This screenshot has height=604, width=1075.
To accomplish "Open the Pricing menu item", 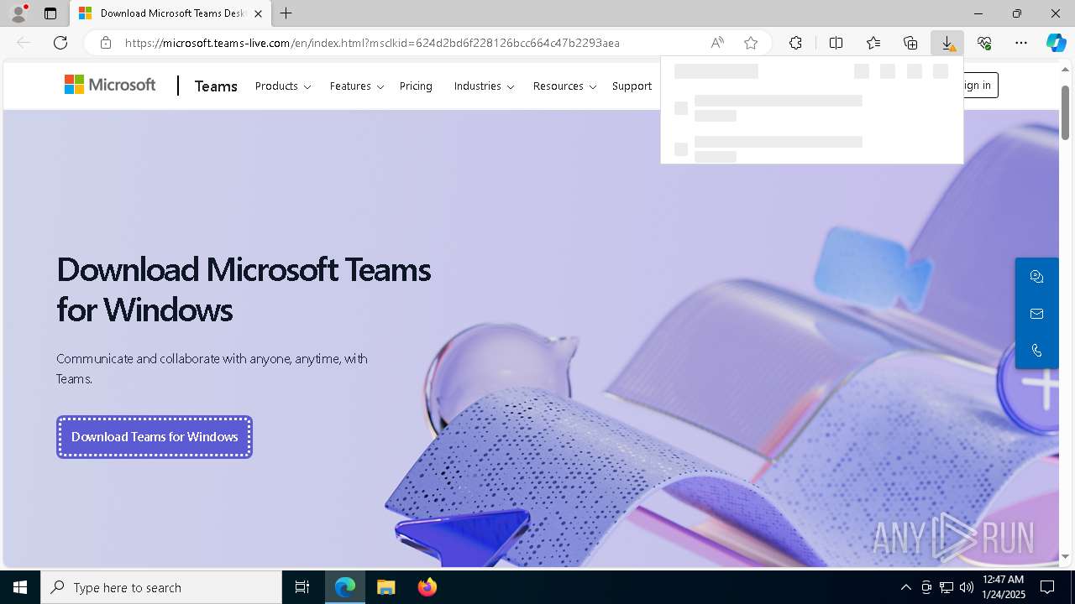I will 416,86.
